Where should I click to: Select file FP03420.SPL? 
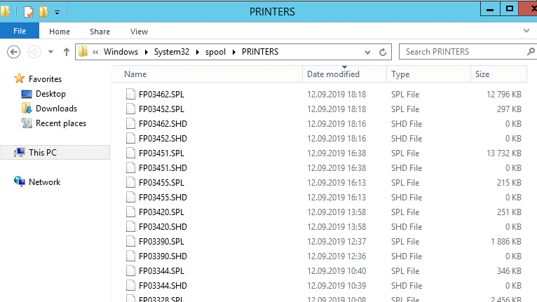pyautogui.click(x=161, y=212)
